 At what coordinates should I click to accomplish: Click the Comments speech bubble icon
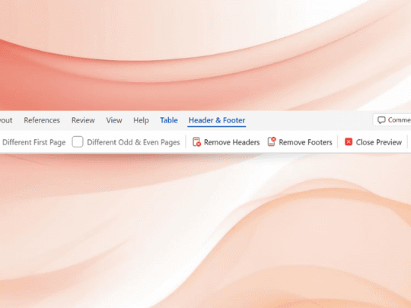(381, 120)
